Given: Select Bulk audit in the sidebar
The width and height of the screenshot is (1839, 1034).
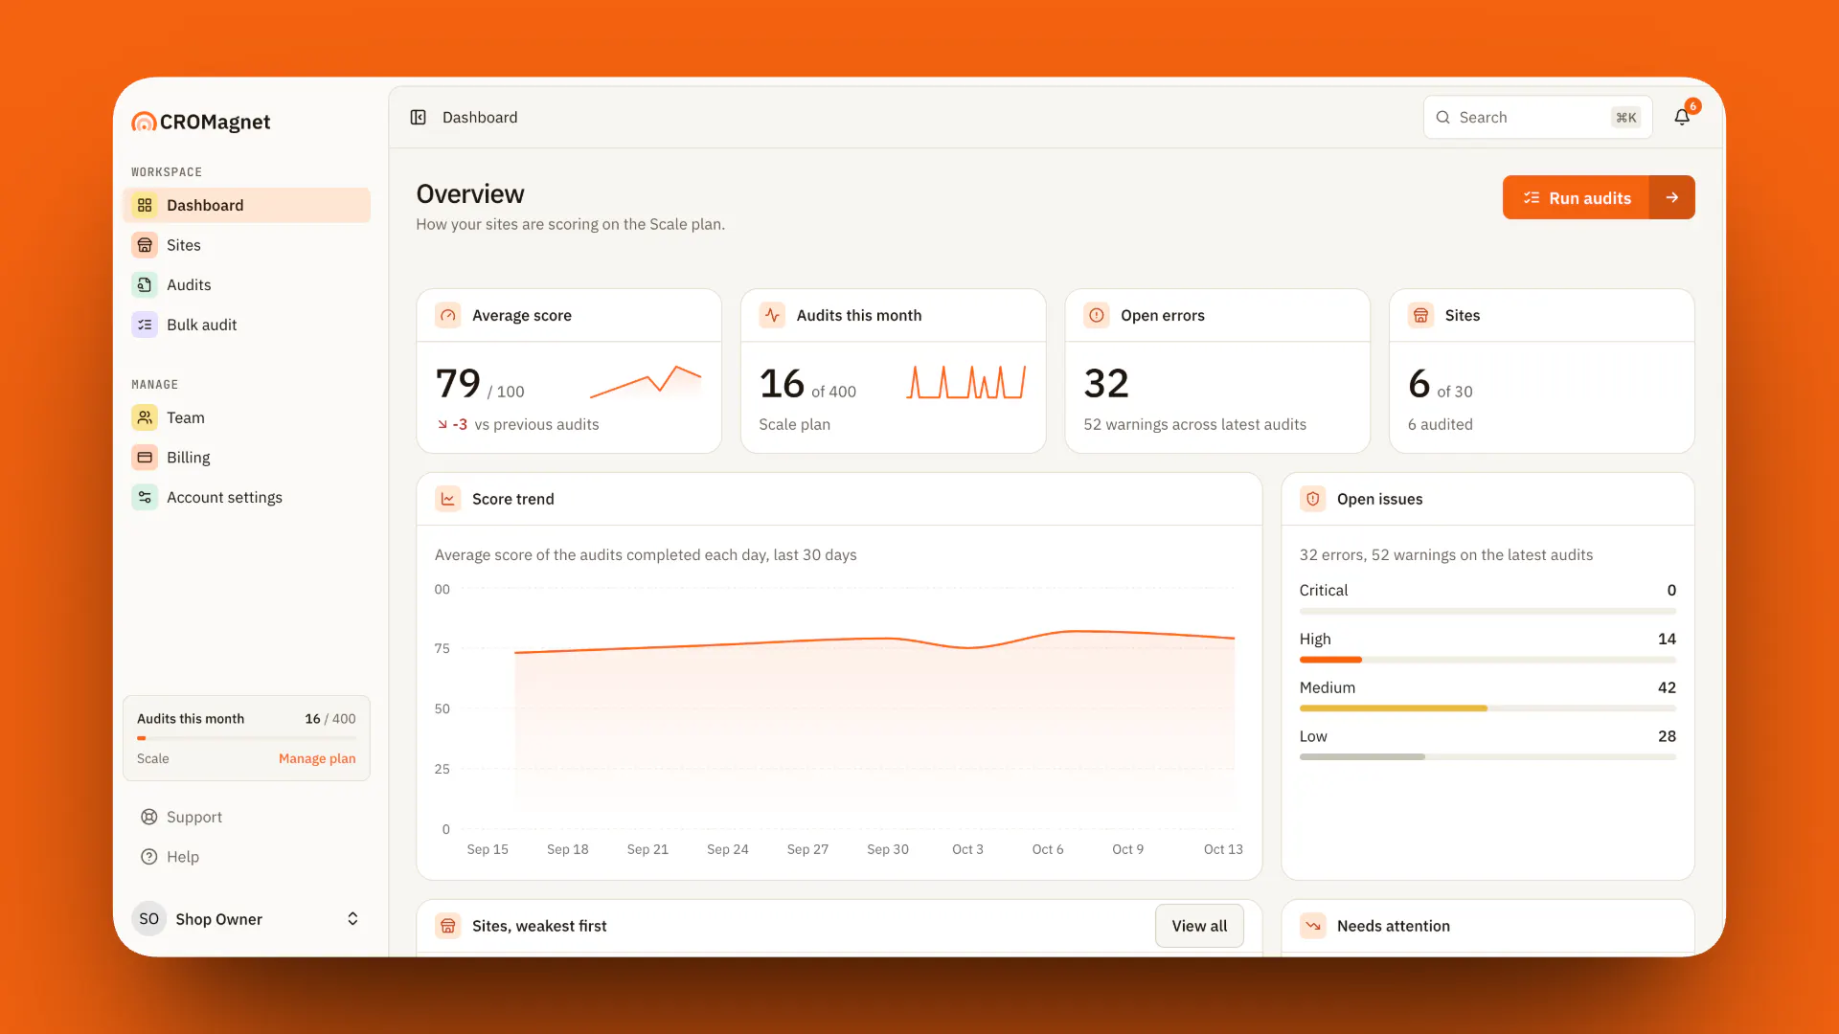Looking at the screenshot, I should (x=247, y=325).
